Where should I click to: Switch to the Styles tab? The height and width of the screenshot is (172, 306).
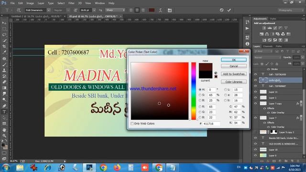tap(273, 19)
